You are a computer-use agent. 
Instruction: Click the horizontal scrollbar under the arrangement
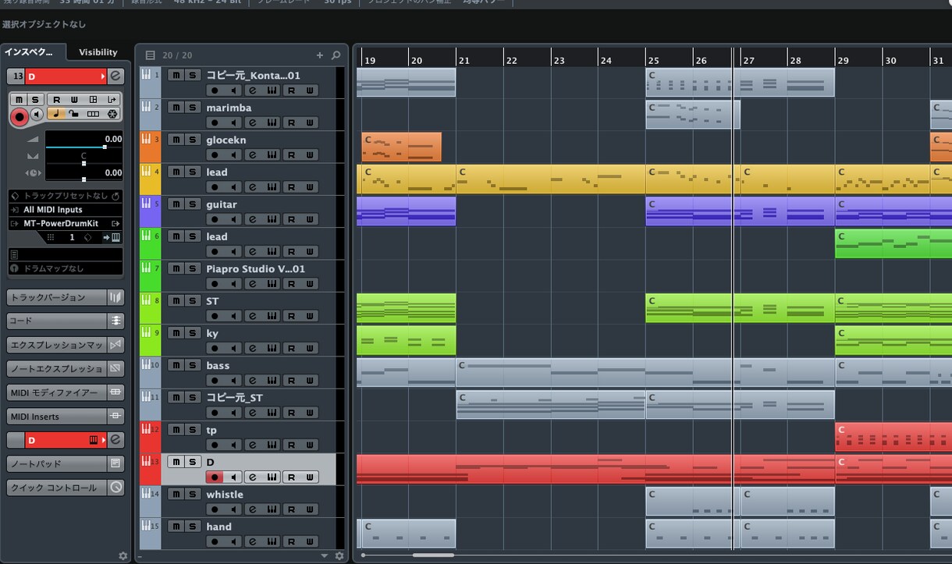click(x=433, y=555)
